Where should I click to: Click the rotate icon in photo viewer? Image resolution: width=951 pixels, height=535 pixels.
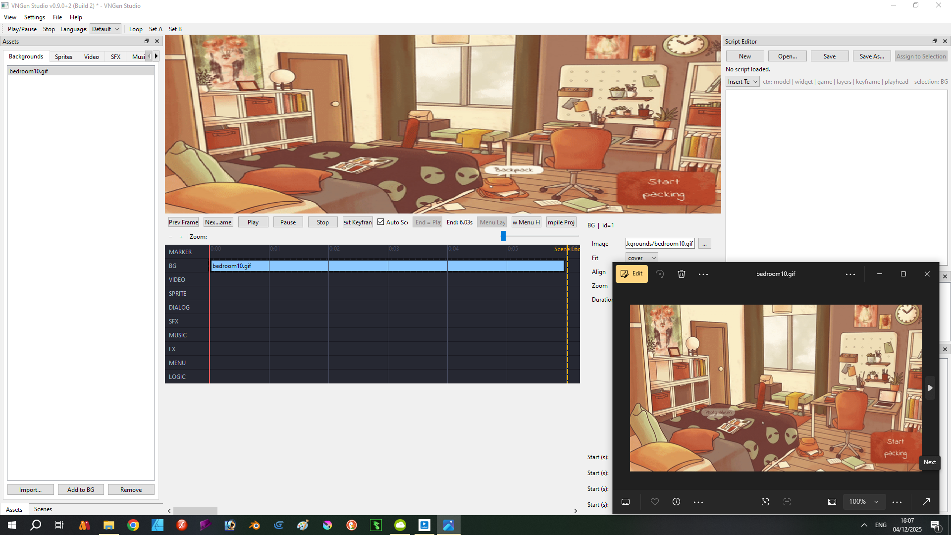[660, 274]
